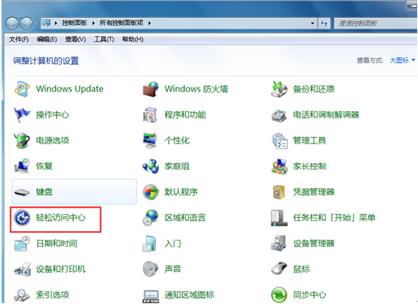
Task: Open the Windows 防火墙 firewall icon
Action: 151,89
